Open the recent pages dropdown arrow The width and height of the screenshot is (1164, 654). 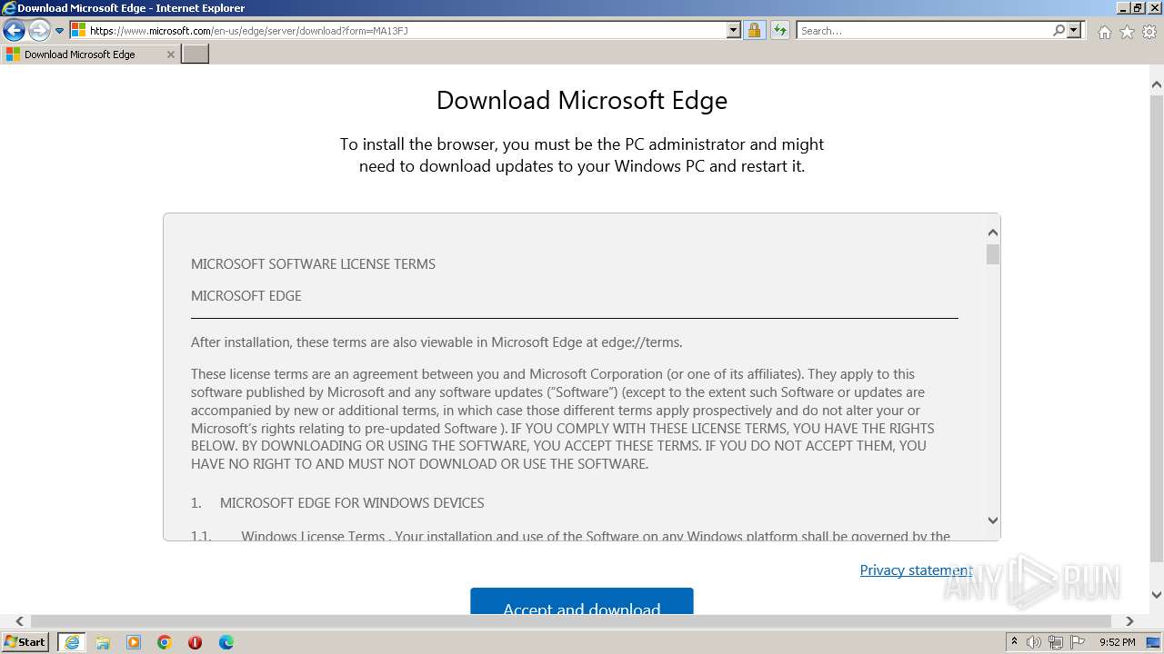tap(60, 31)
